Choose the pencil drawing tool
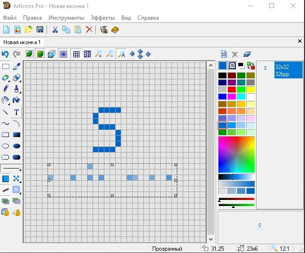 click(6, 89)
